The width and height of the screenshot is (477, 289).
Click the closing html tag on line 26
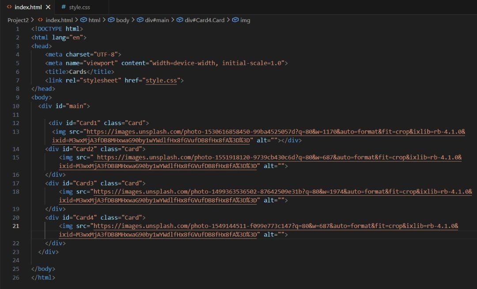[43, 278]
